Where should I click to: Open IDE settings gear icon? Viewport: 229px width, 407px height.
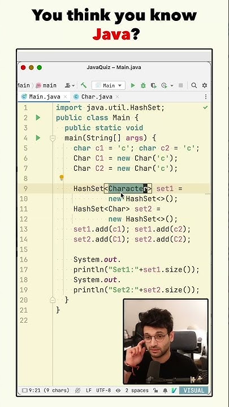click(x=205, y=85)
